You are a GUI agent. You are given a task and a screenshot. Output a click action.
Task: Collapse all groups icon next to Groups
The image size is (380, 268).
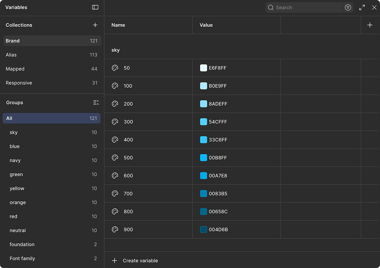point(96,102)
